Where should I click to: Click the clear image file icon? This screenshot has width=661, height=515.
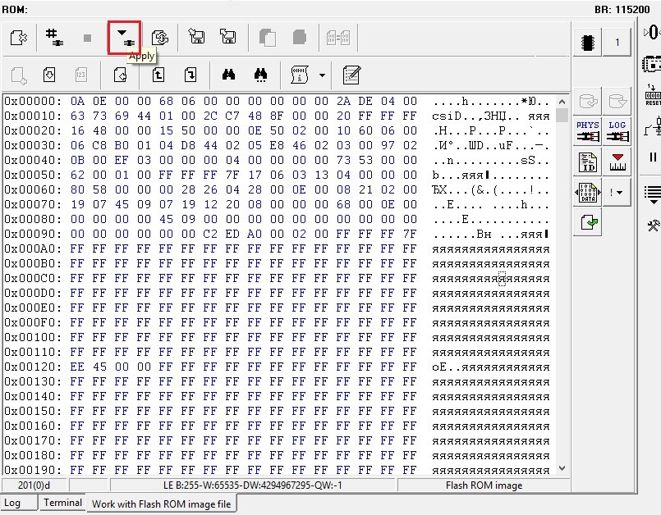point(19,38)
